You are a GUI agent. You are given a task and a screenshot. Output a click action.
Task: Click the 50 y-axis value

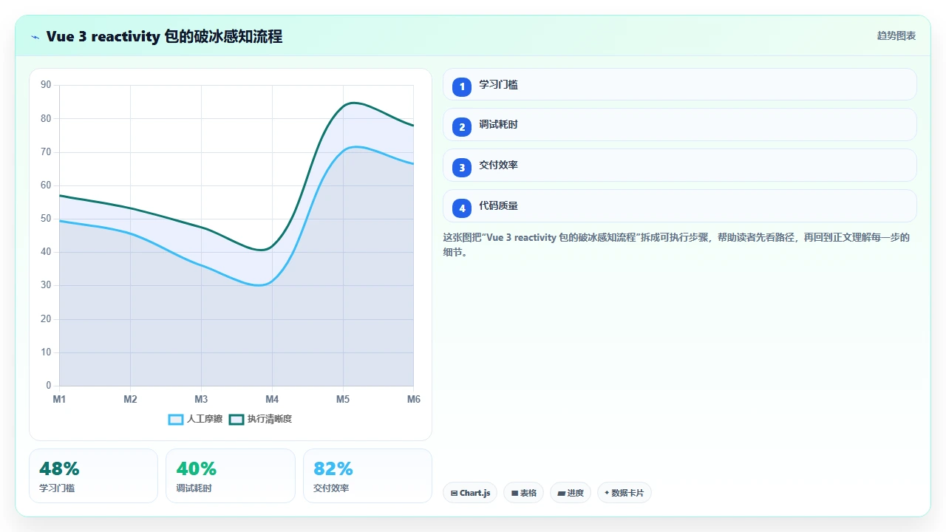coord(46,219)
